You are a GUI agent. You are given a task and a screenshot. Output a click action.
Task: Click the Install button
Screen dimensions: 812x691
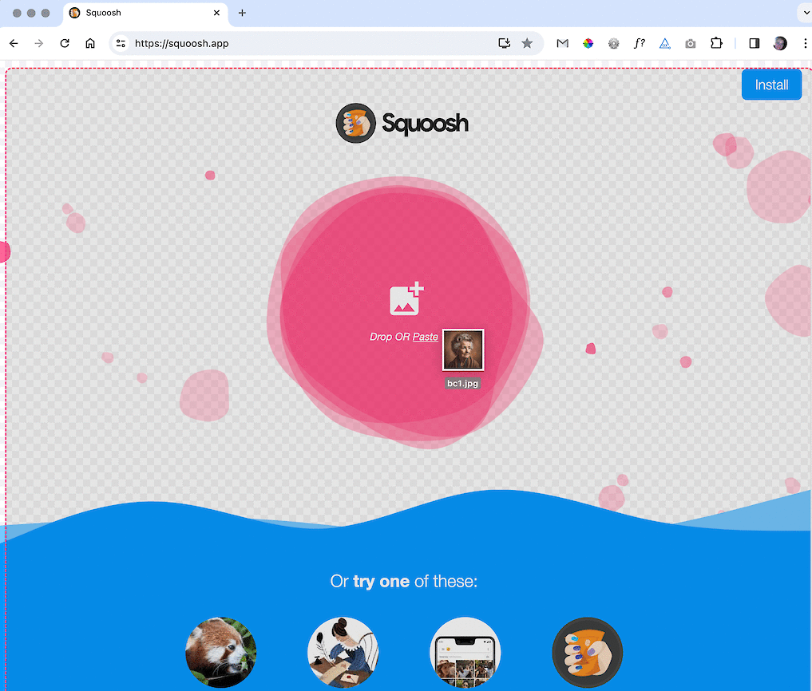click(x=771, y=85)
